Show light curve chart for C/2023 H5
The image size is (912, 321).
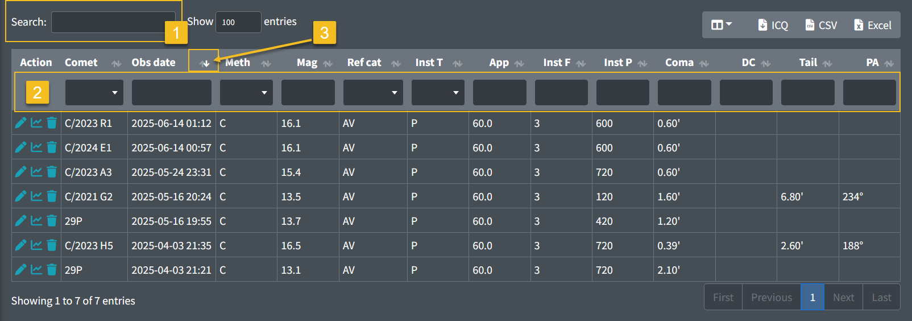36,245
